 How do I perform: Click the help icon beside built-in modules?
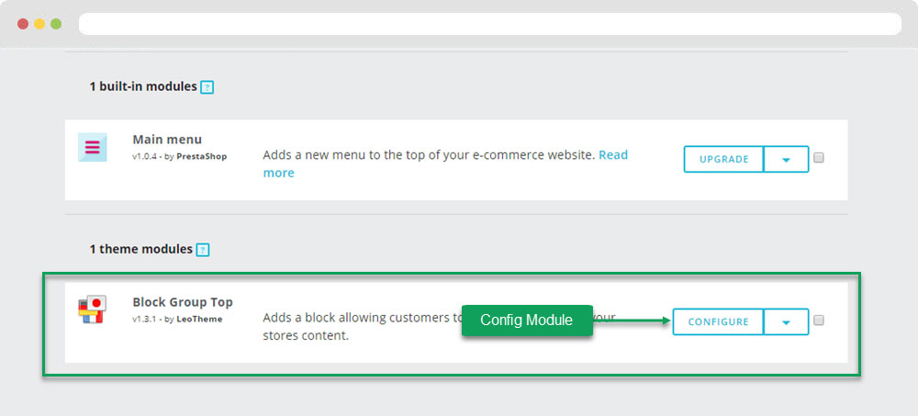tap(207, 87)
